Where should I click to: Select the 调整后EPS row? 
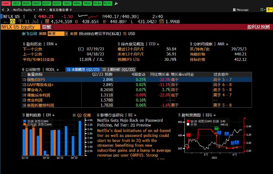136,79
